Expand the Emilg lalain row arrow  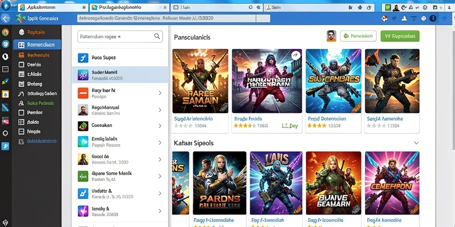(x=160, y=142)
